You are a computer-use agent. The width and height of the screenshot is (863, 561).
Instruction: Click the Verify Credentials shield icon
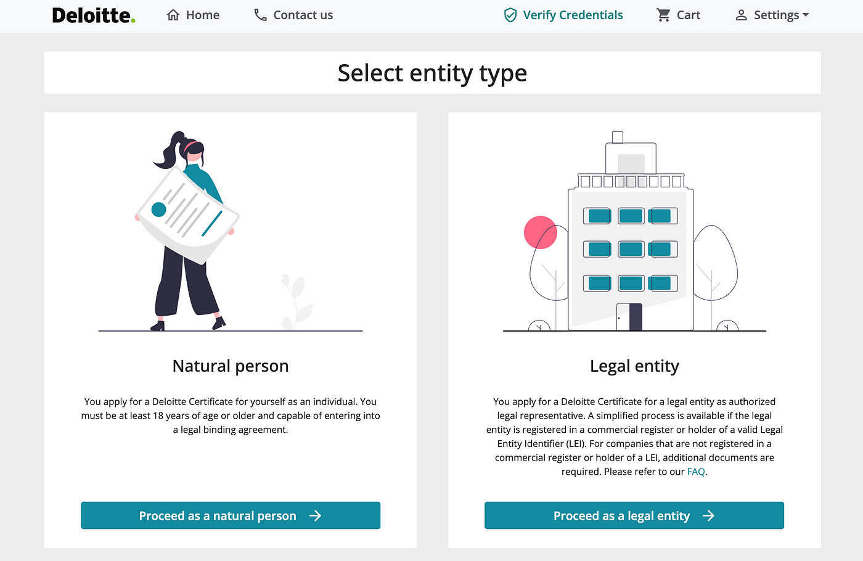510,15
